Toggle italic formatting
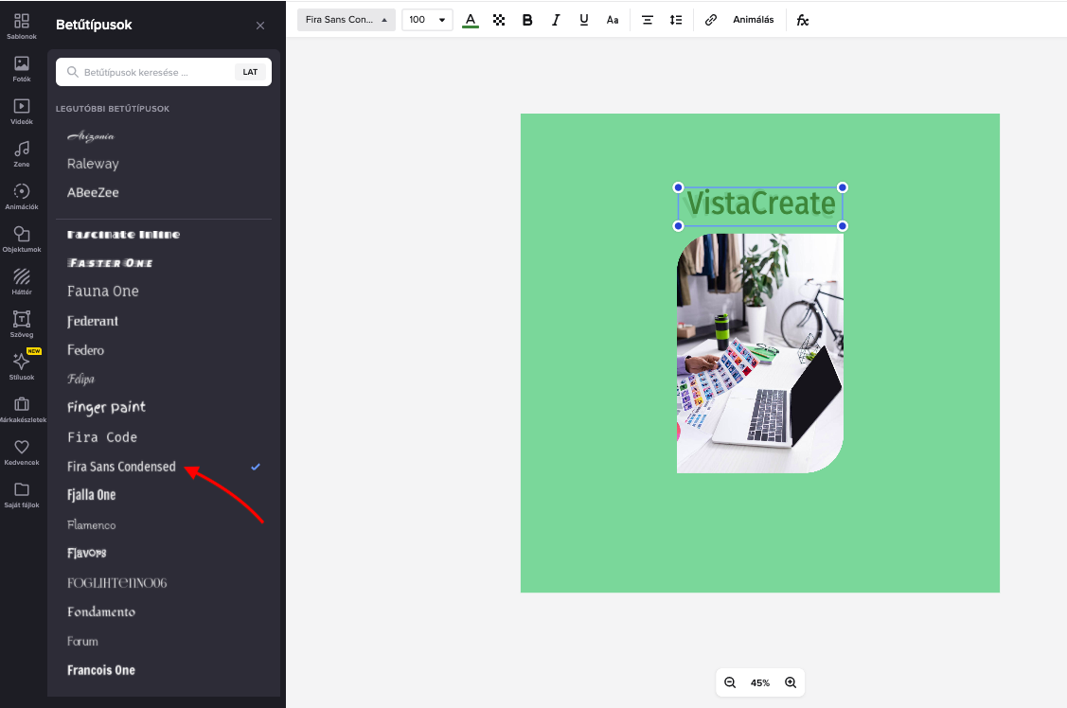Screen dimensions: 1067x708 (x=555, y=20)
